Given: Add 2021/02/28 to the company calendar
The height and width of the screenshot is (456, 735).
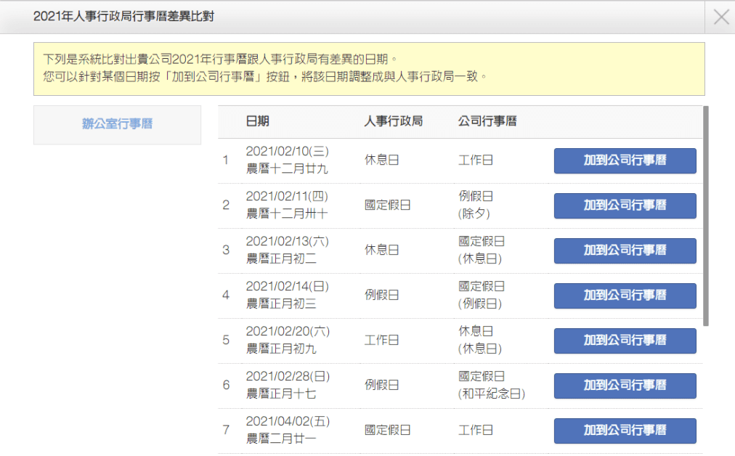Looking at the screenshot, I should point(625,386).
